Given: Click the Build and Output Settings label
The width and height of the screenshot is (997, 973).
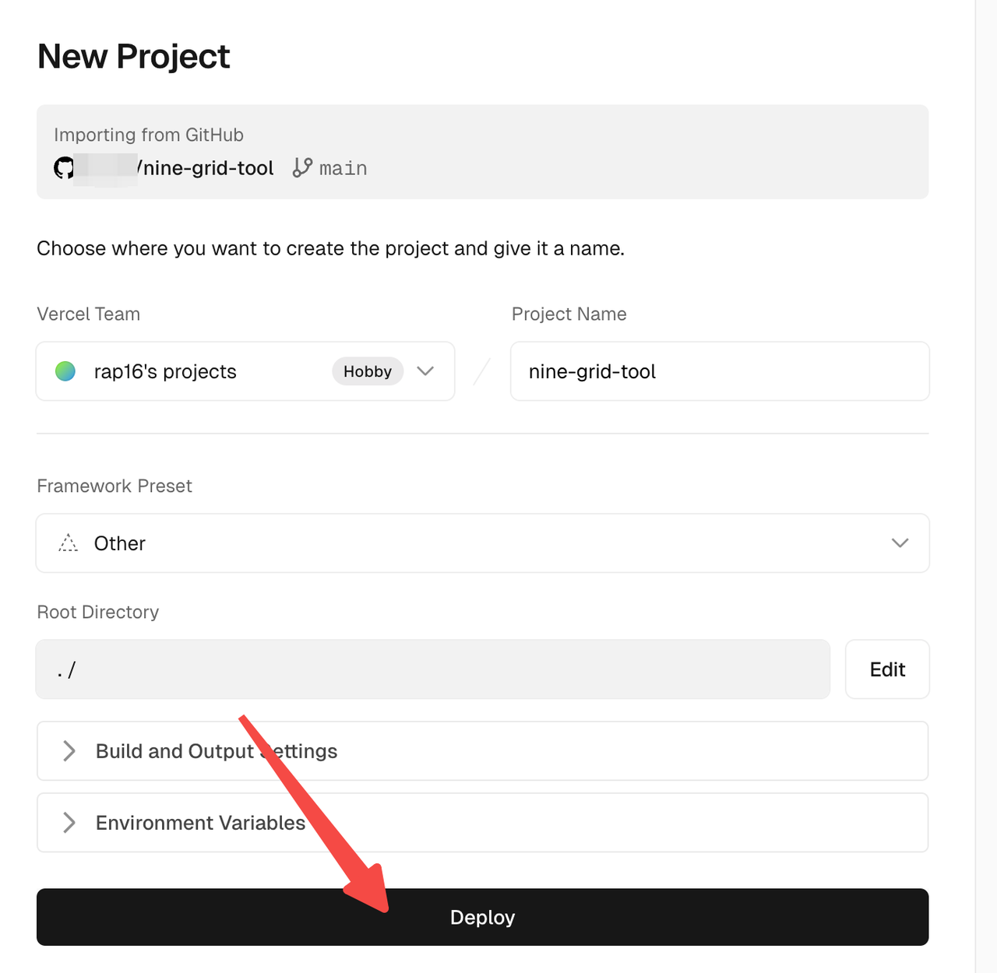Looking at the screenshot, I should pos(217,751).
